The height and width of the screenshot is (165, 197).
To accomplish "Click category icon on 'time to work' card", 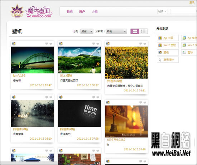I will (61, 97).
